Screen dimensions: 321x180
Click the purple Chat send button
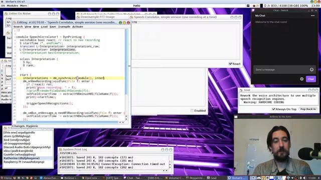[311, 79]
